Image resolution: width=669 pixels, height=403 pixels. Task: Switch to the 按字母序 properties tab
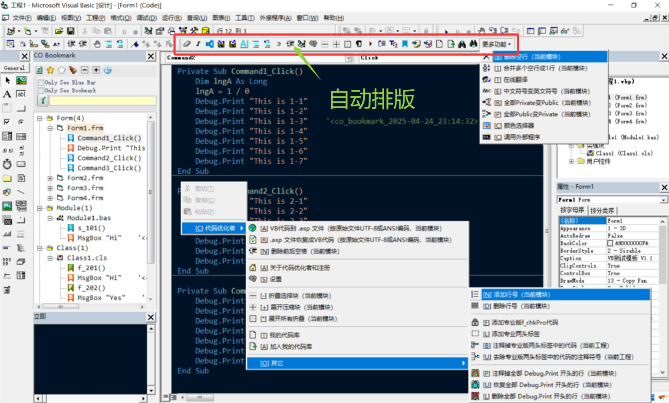(x=572, y=210)
